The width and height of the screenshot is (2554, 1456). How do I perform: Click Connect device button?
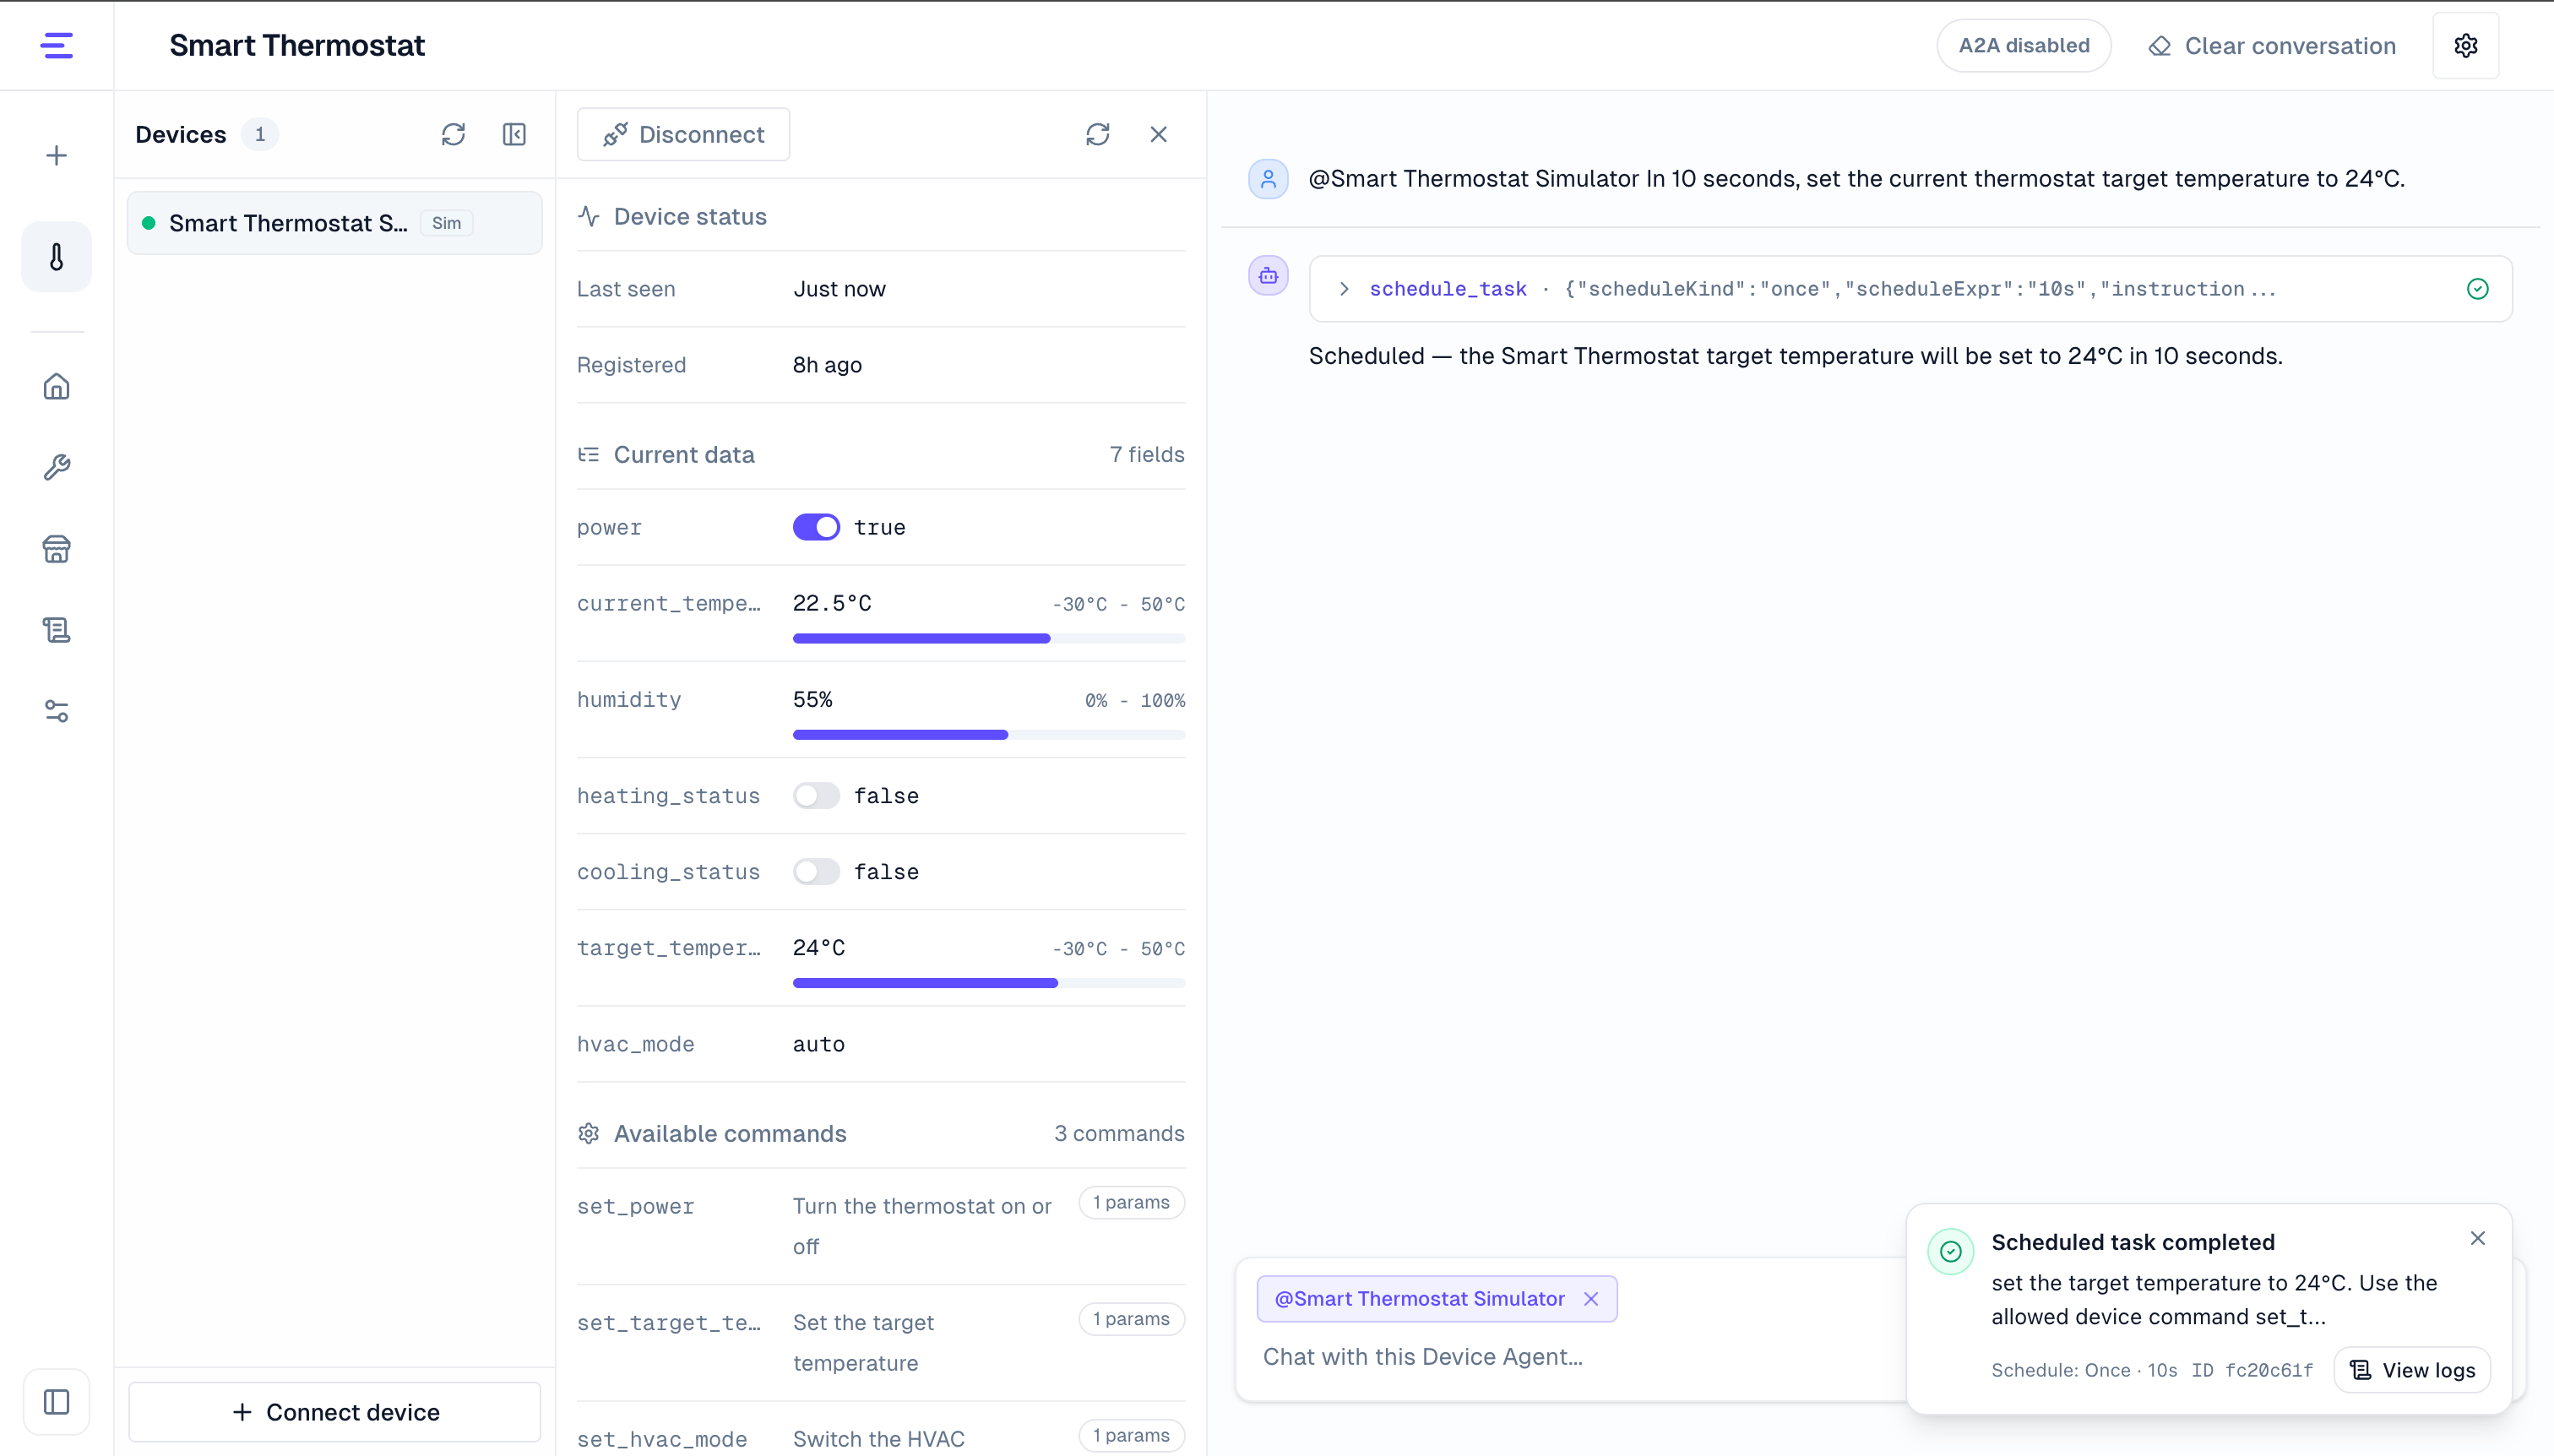pyautogui.click(x=335, y=1412)
